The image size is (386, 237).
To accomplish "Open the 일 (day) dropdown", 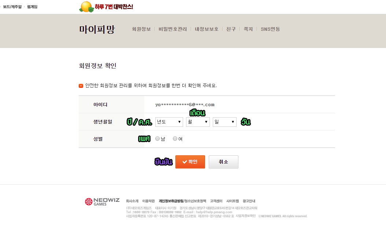I will (224, 122).
